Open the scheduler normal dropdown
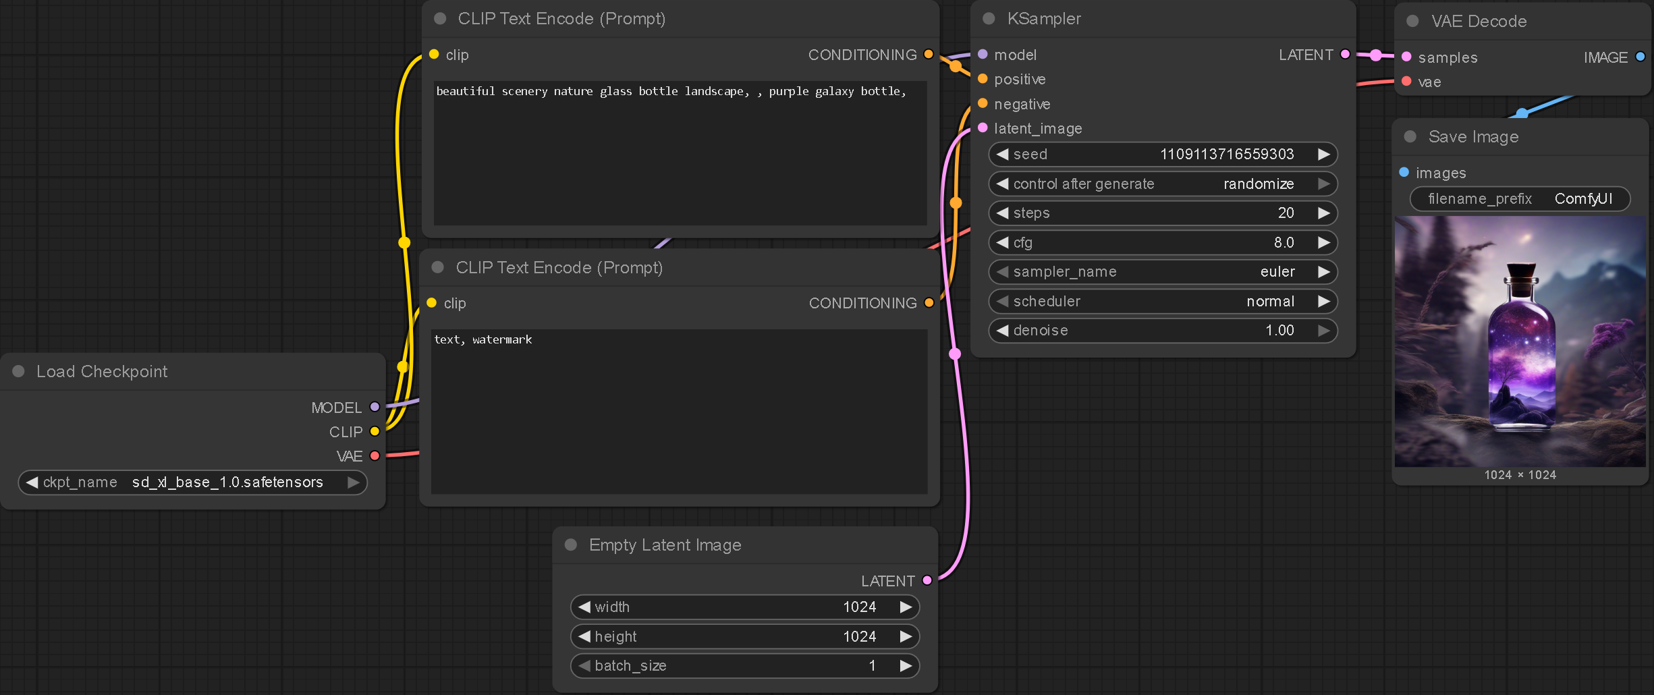 tap(1163, 301)
